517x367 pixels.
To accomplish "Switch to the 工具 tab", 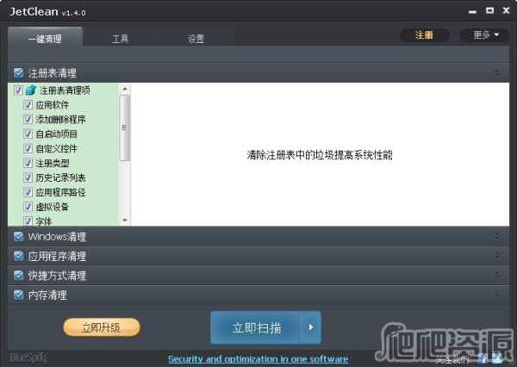I will coord(121,39).
